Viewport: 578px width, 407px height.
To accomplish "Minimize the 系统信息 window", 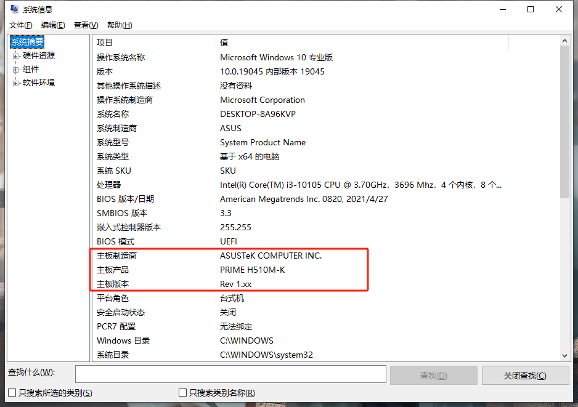I will [502, 10].
